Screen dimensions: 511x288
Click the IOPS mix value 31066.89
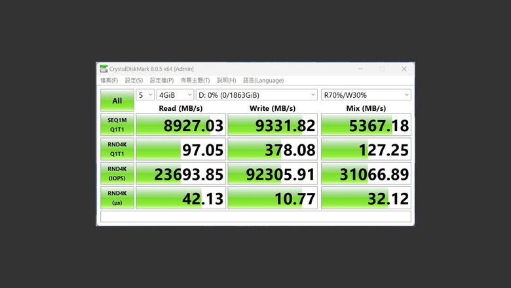coord(366,173)
